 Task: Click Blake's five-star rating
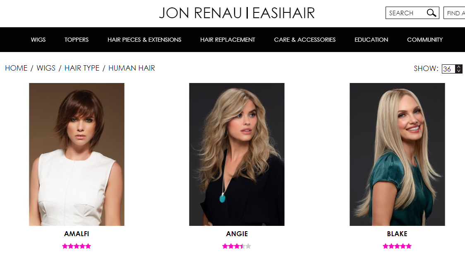tap(397, 246)
